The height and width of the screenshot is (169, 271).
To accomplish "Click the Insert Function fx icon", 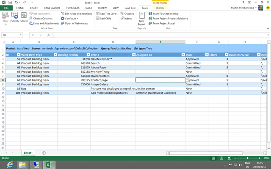I will click(48, 35).
